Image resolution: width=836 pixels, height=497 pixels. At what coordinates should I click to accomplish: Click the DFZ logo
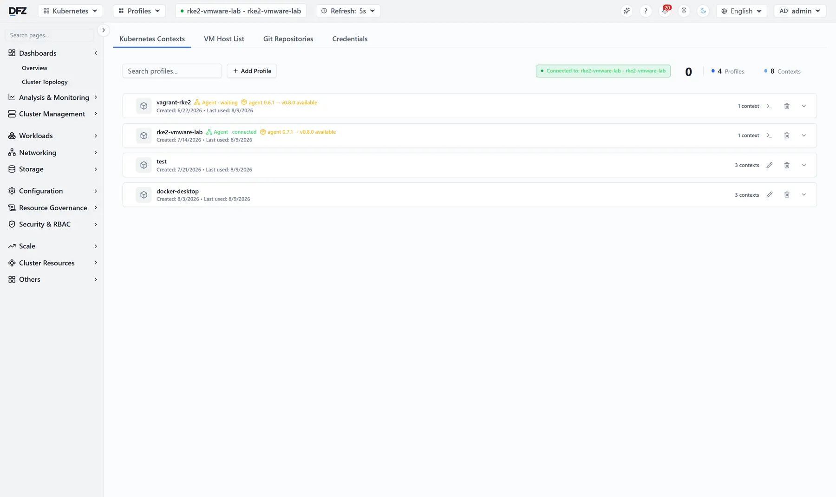click(18, 11)
